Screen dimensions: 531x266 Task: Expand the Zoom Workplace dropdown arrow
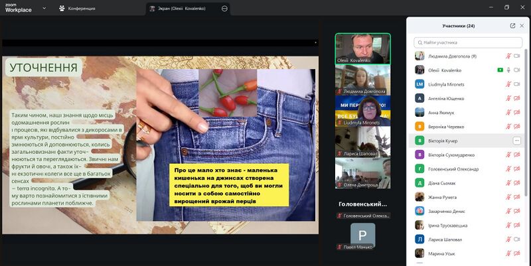[x=44, y=9]
